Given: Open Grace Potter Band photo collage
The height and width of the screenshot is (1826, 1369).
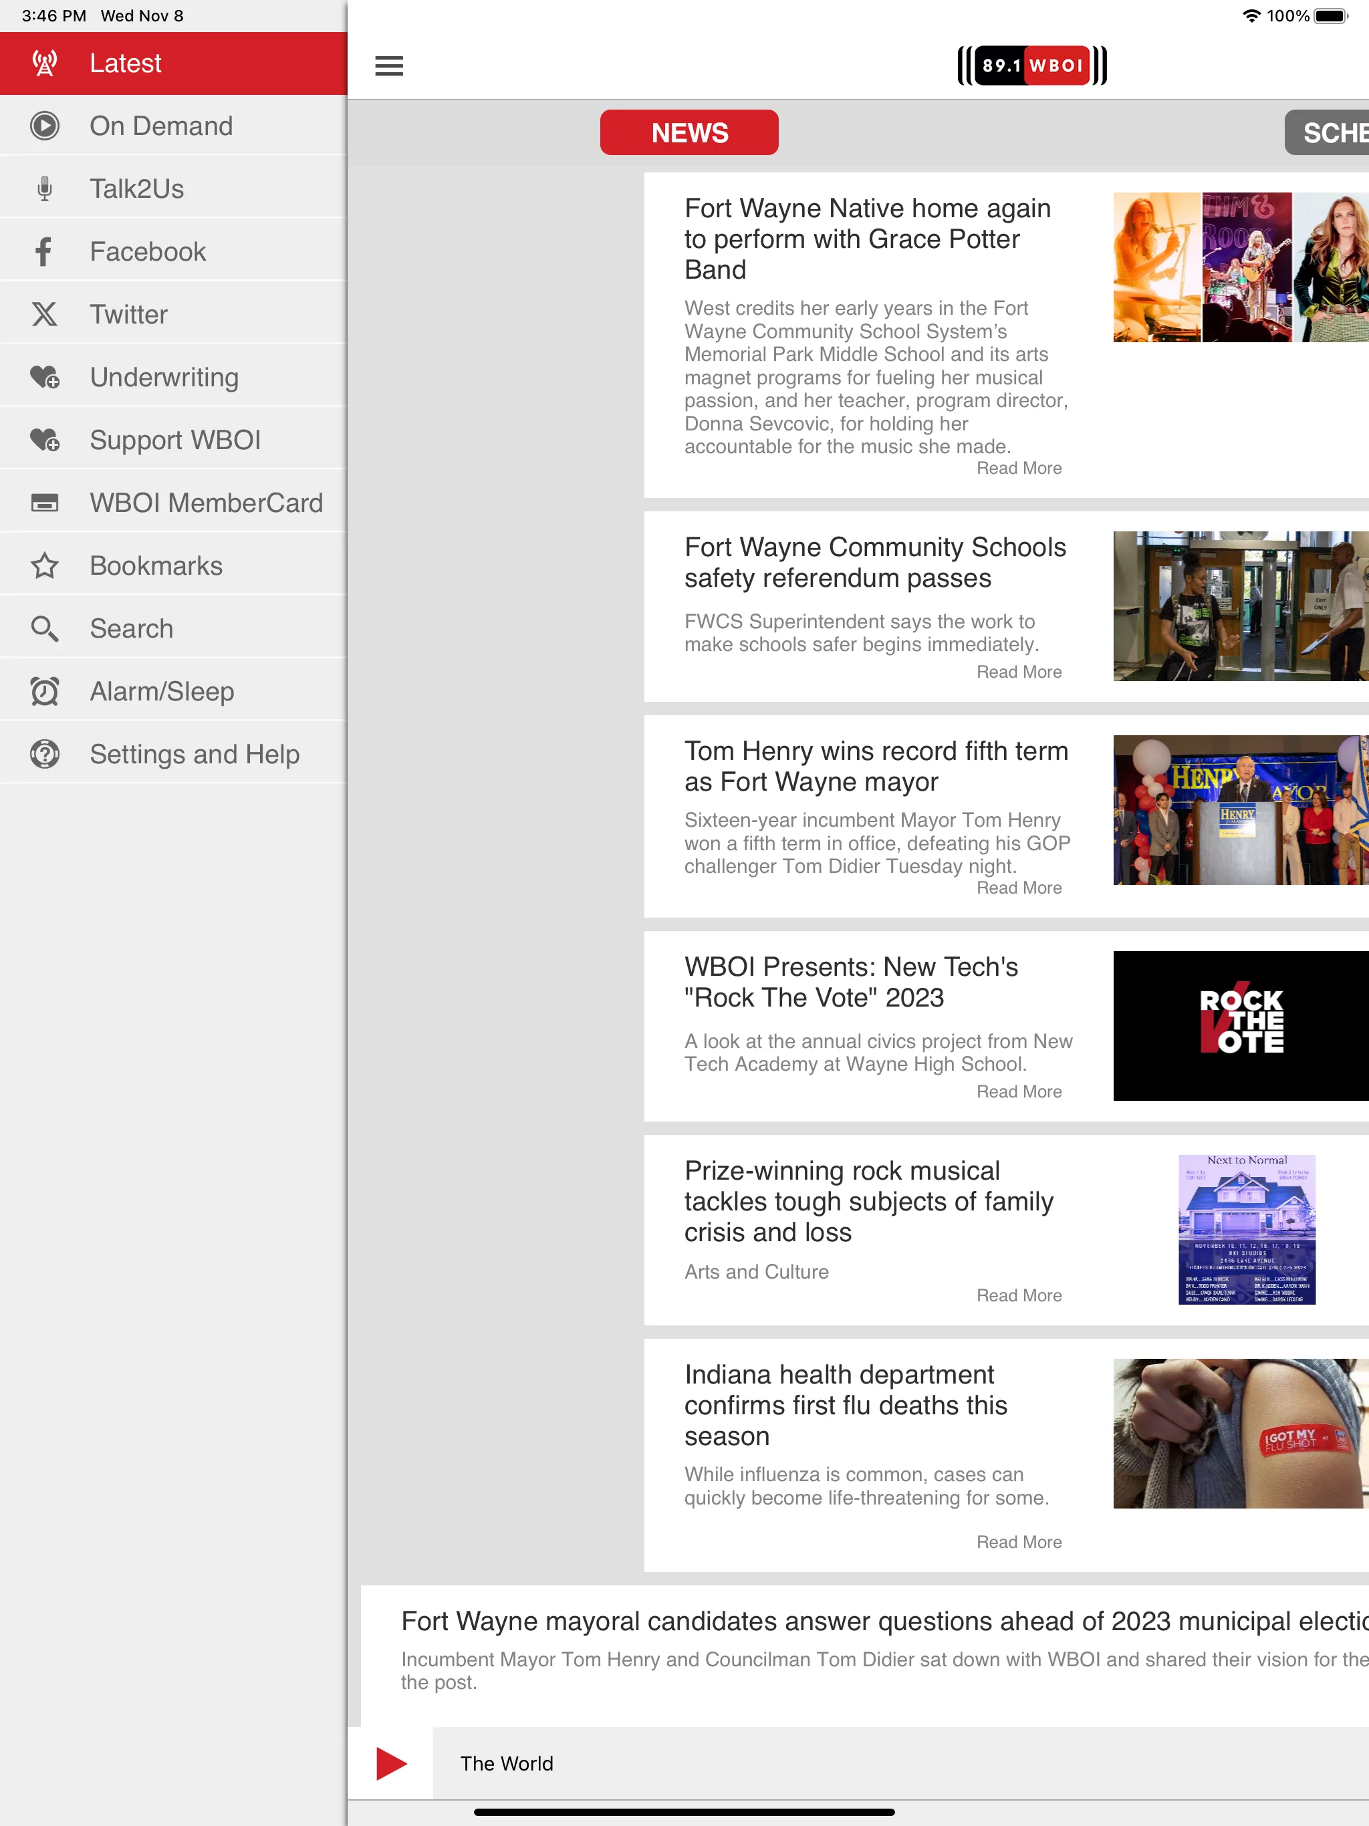Looking at the screenshot, I should pyautogui.click(x=1241, y=267).
